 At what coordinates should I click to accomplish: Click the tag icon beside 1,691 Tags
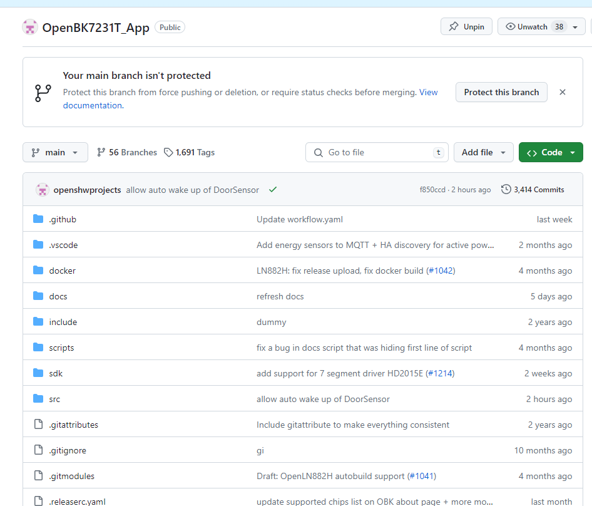[168, 152]
